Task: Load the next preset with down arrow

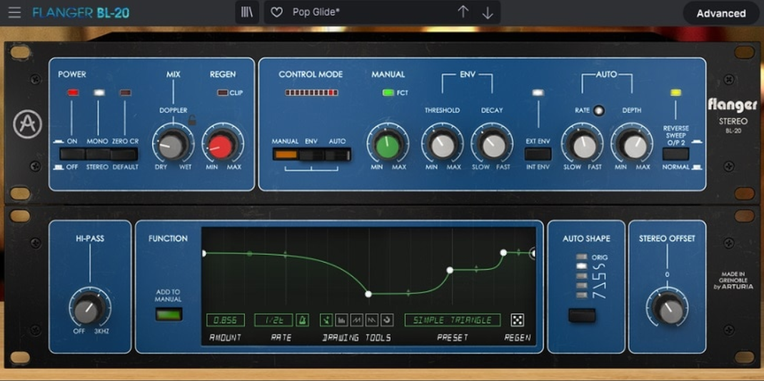Action: pyautogui.click(x=487, y=13)
